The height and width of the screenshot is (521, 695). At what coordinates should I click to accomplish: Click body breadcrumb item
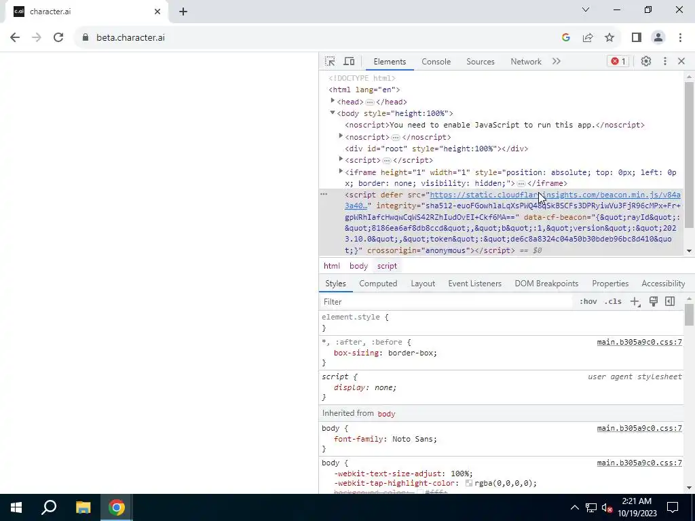tap(358, 266)
